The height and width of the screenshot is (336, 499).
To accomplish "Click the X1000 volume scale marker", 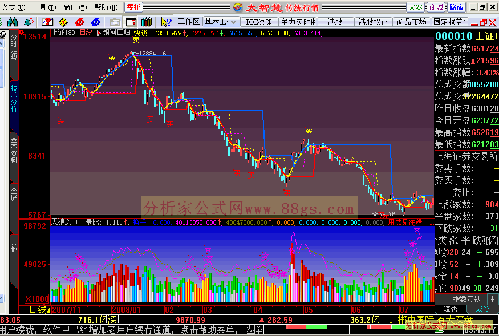I will point(37,299).
